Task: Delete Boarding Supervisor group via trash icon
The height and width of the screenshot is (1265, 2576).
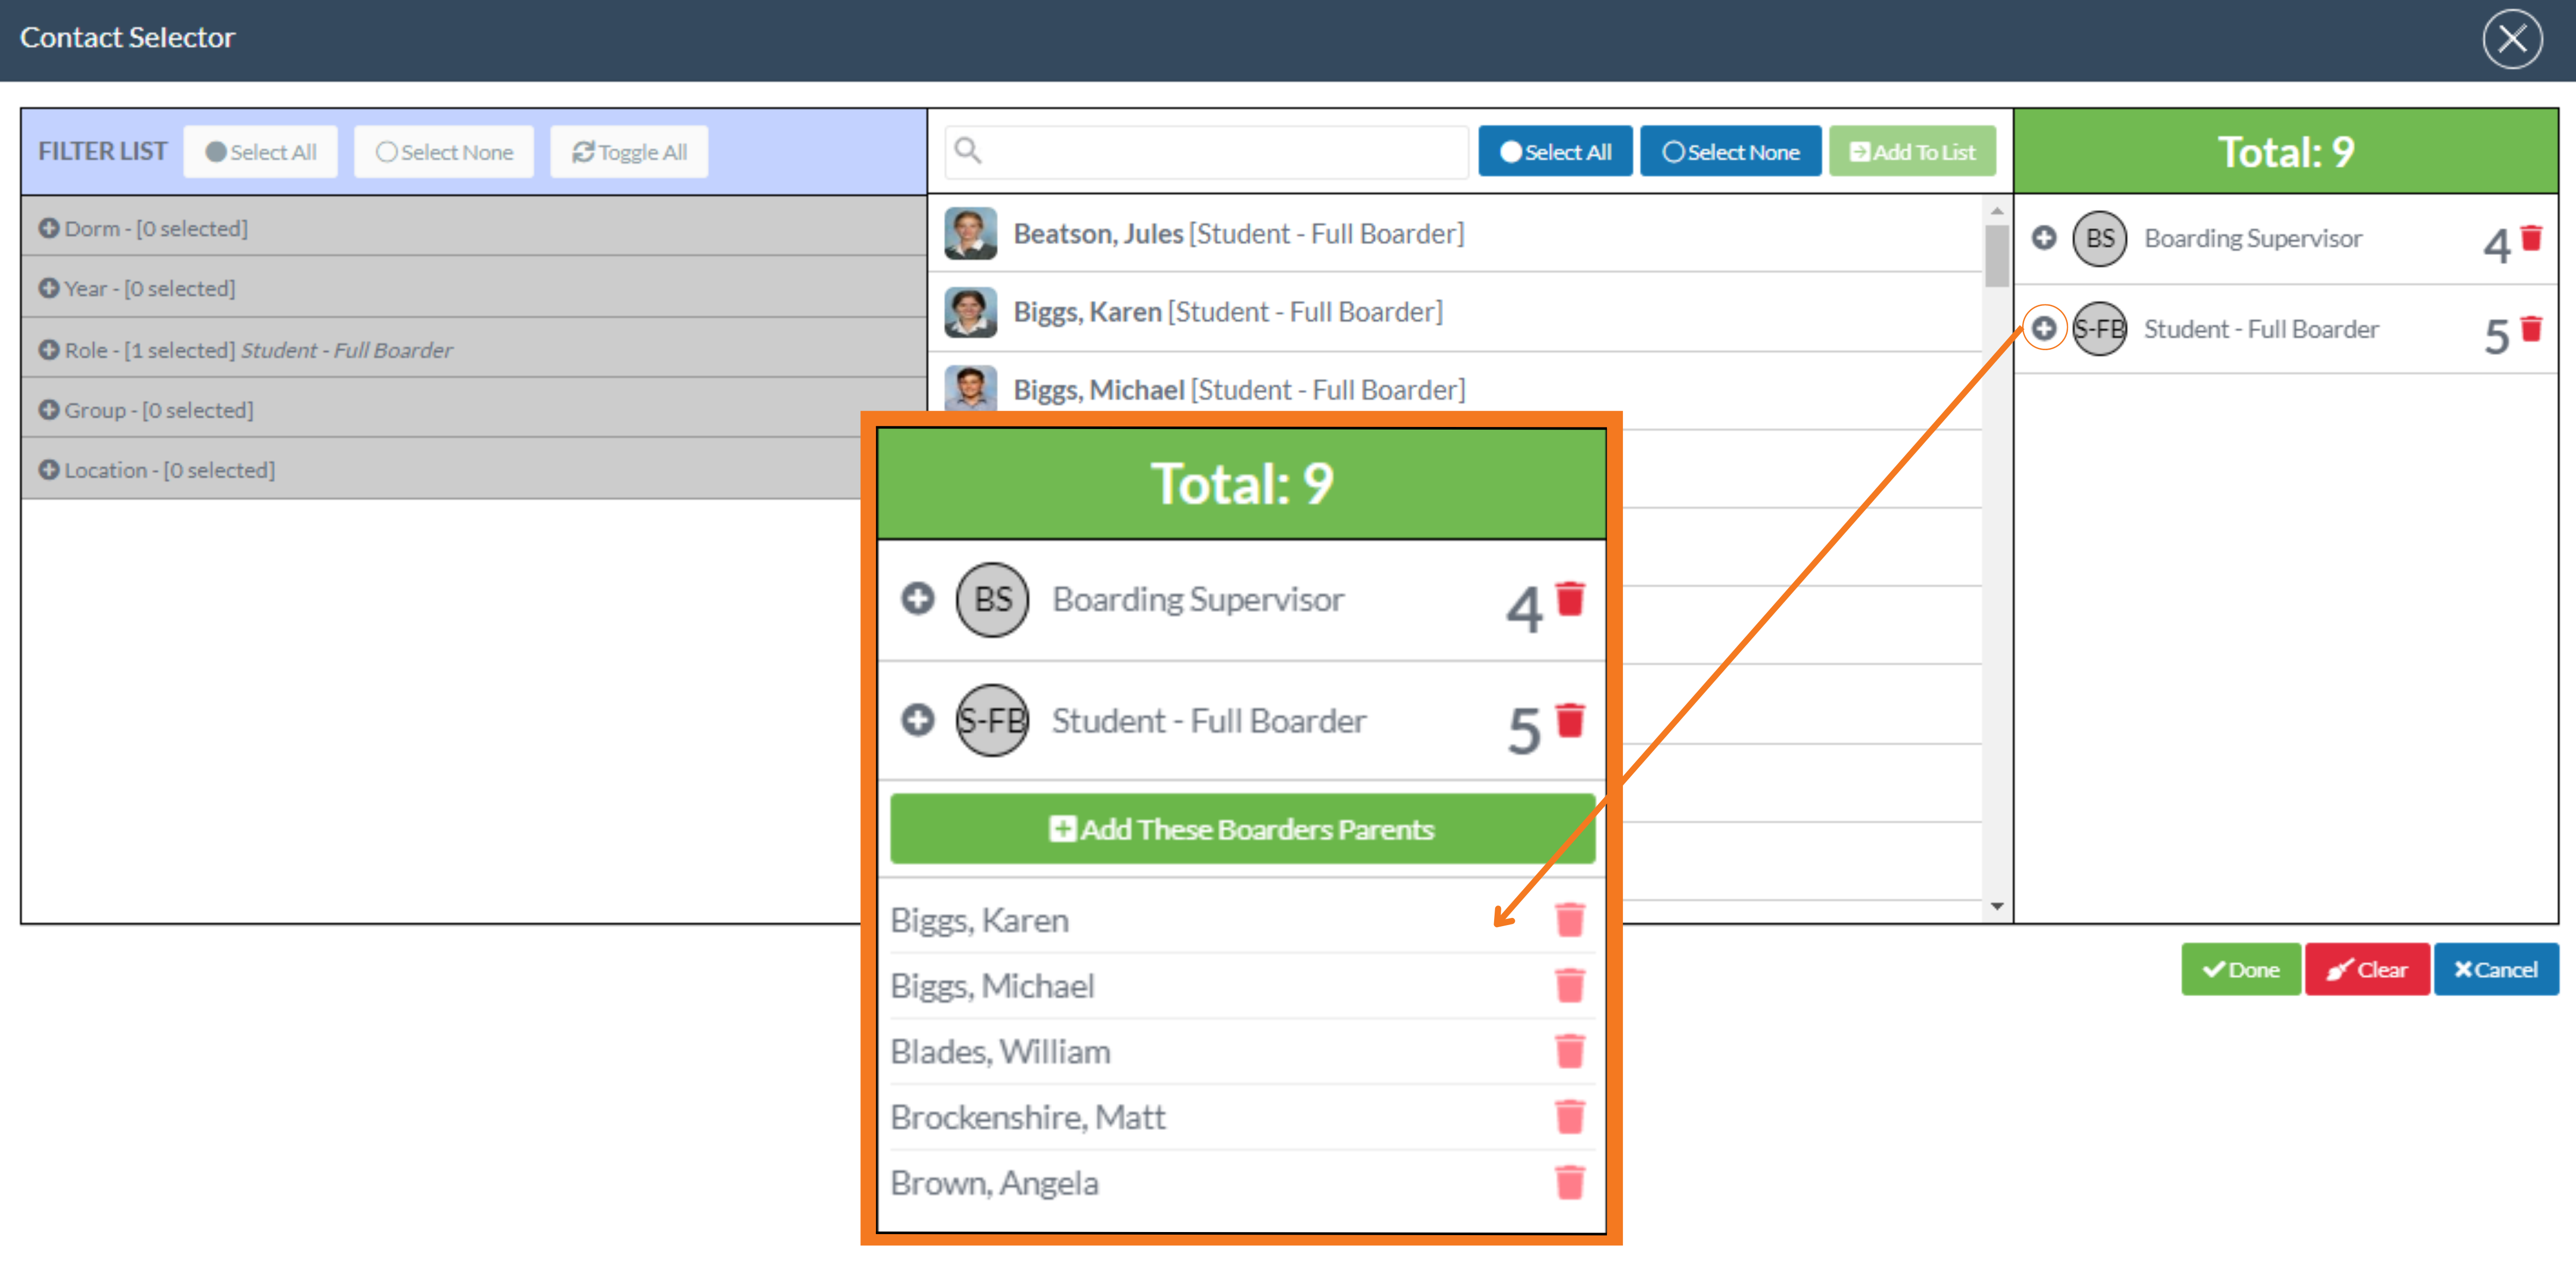Action: point(2531,238)
